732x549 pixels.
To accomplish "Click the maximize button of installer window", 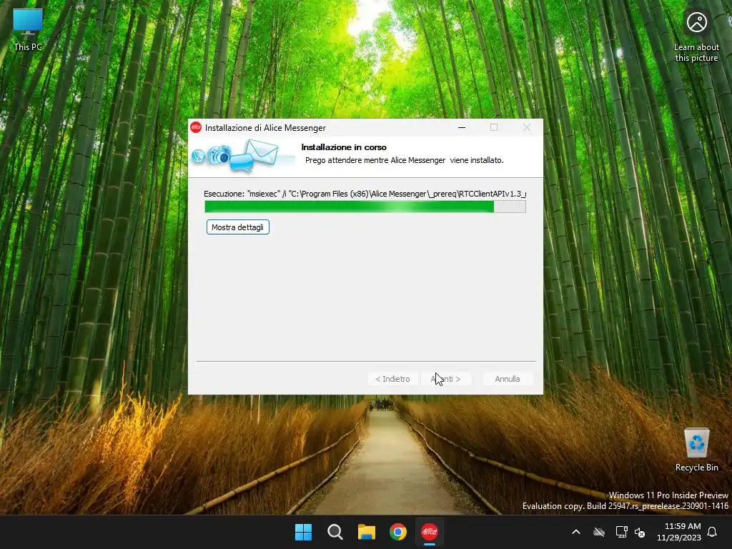I will click(x=494, y=127).
